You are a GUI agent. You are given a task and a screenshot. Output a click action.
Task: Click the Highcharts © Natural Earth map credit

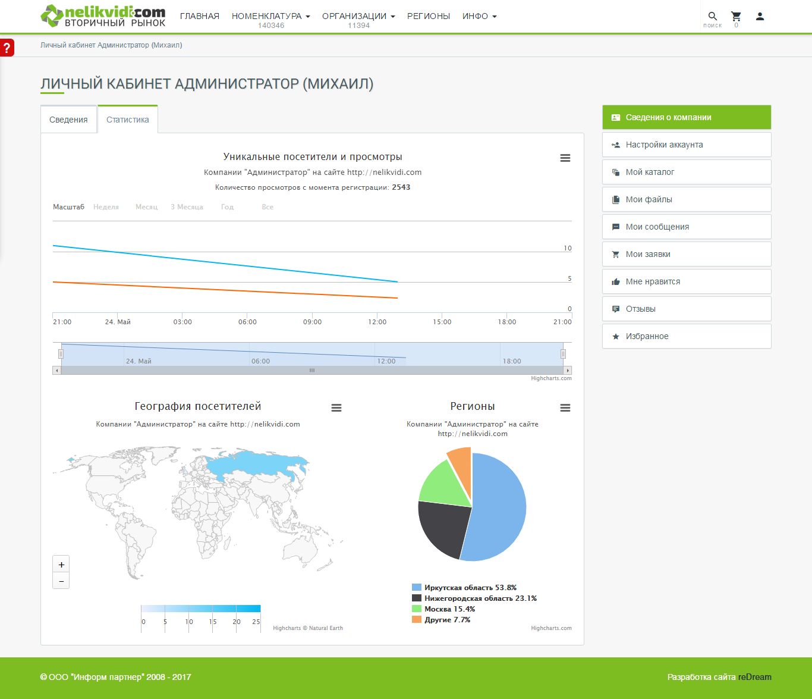pyautogui.click(x=308, y=628)
